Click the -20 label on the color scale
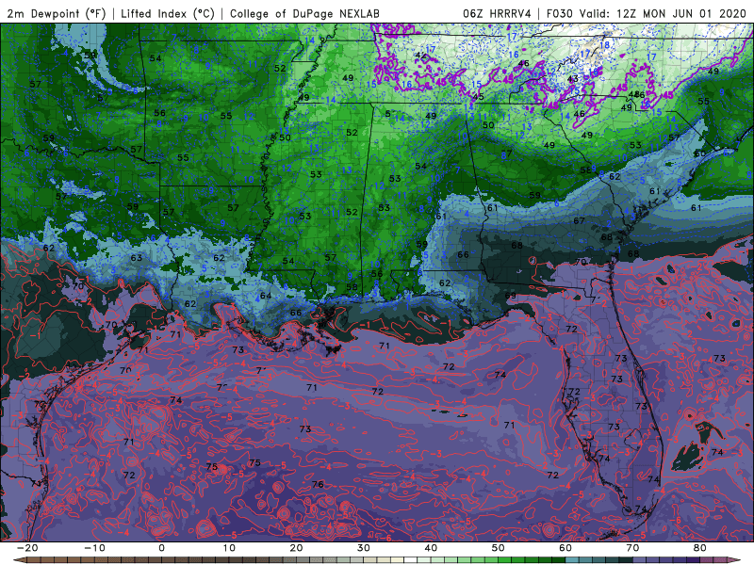 [x=27, y=548]
